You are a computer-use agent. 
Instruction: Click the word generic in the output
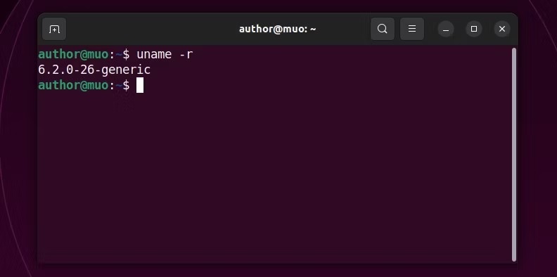click(126, 70)
